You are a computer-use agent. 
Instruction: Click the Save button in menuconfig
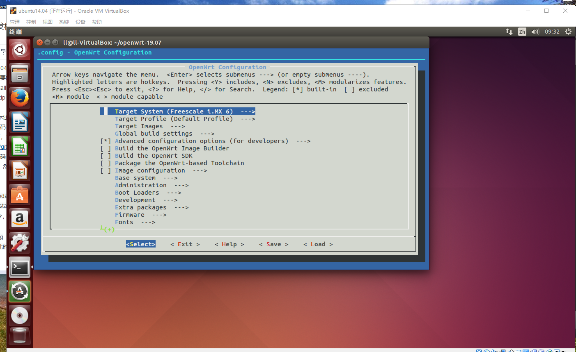[273, 244]
